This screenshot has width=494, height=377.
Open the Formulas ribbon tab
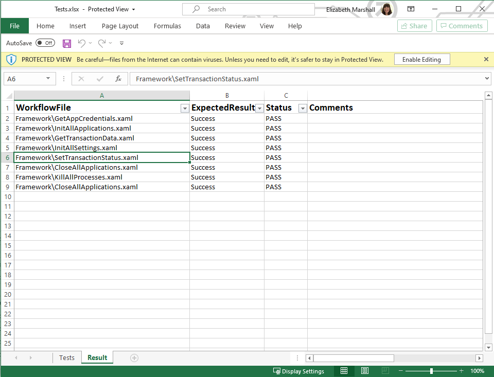167,26
